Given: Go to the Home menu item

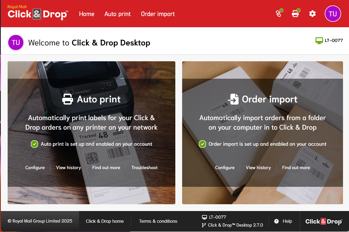Looking at the screenshot, I should (87, 14).
